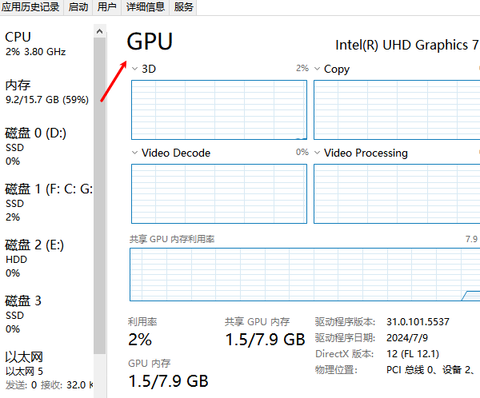Screen dimensions: 480x398
Task: Click the 共享 GPU 内存利用率 graph
Action: pos(304,274)
